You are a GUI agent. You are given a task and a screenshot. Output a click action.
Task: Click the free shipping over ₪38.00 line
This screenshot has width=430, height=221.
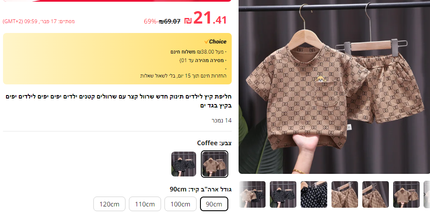198,52
